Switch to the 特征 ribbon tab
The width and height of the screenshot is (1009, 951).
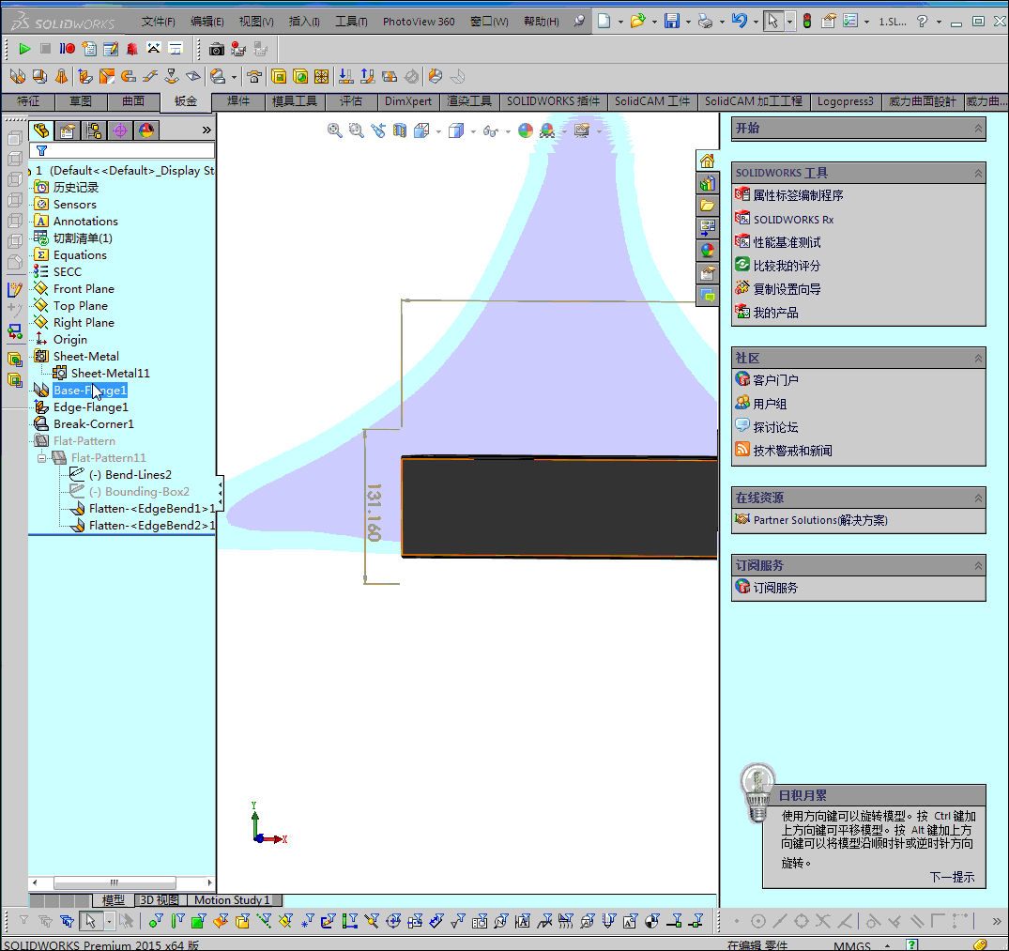[x=27, y=101]
